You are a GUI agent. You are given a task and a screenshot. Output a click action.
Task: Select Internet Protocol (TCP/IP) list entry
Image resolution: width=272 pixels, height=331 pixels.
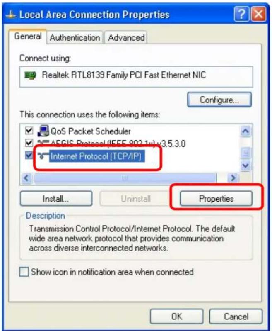pos(96,156)
